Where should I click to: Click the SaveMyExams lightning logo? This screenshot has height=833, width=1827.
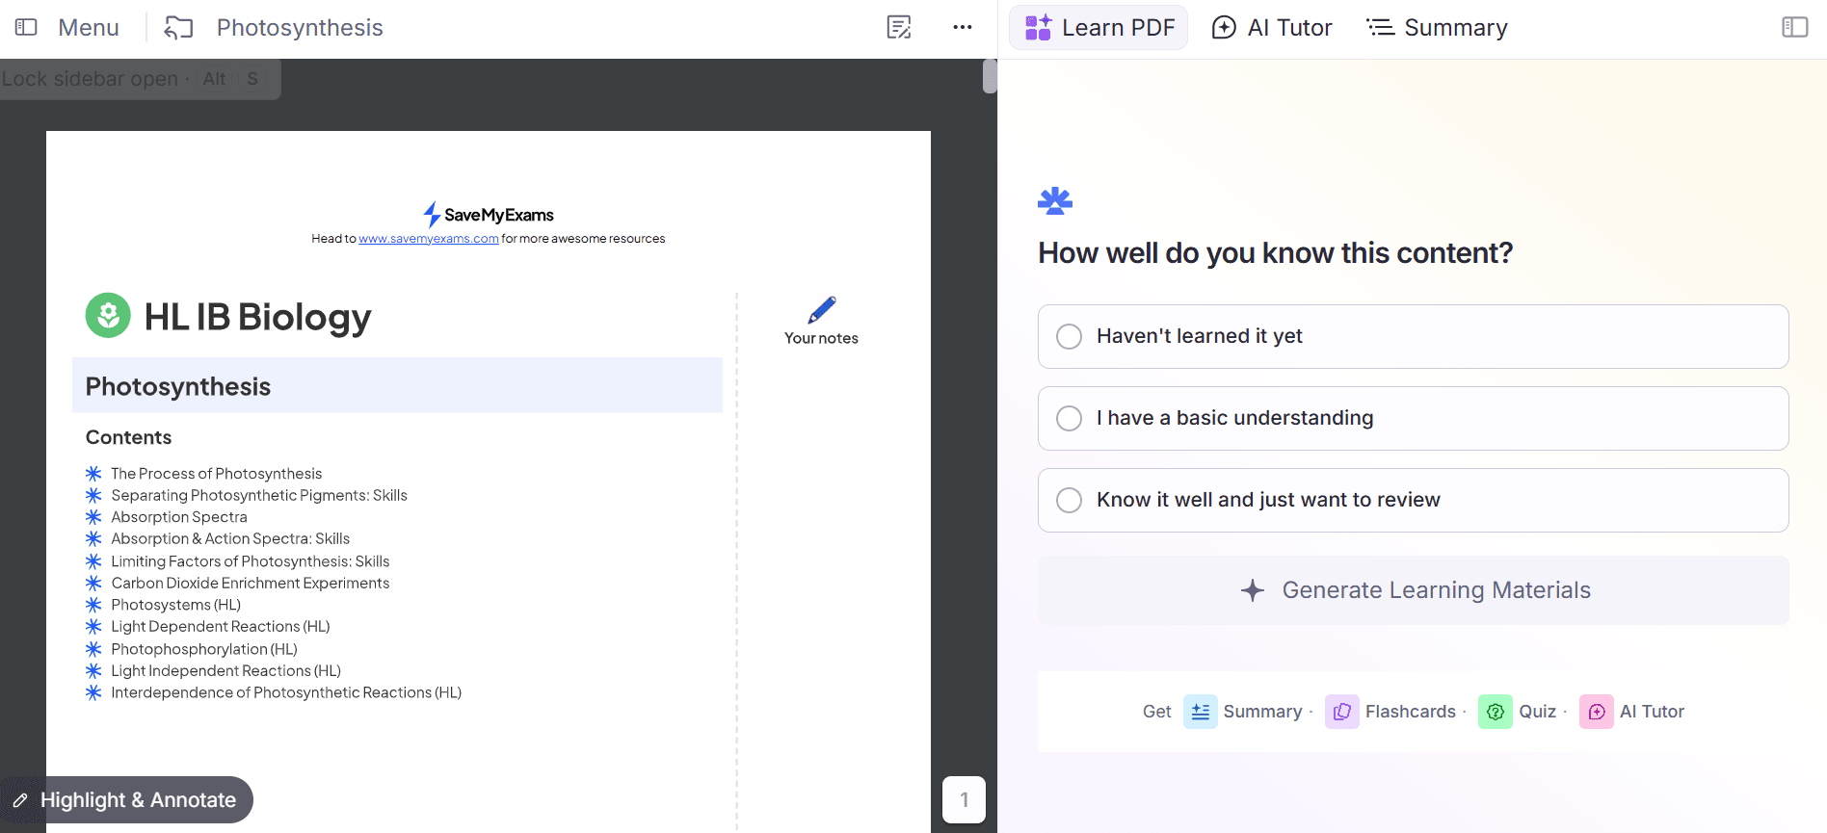(x=432, y=214)
